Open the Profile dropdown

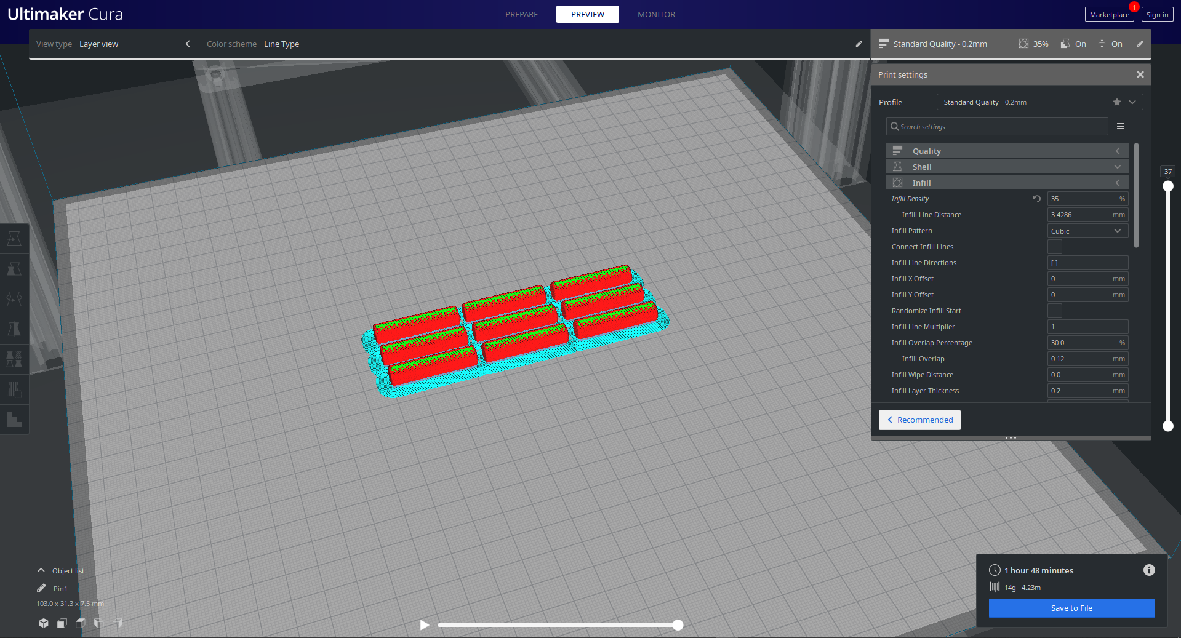pos(1039,102)
